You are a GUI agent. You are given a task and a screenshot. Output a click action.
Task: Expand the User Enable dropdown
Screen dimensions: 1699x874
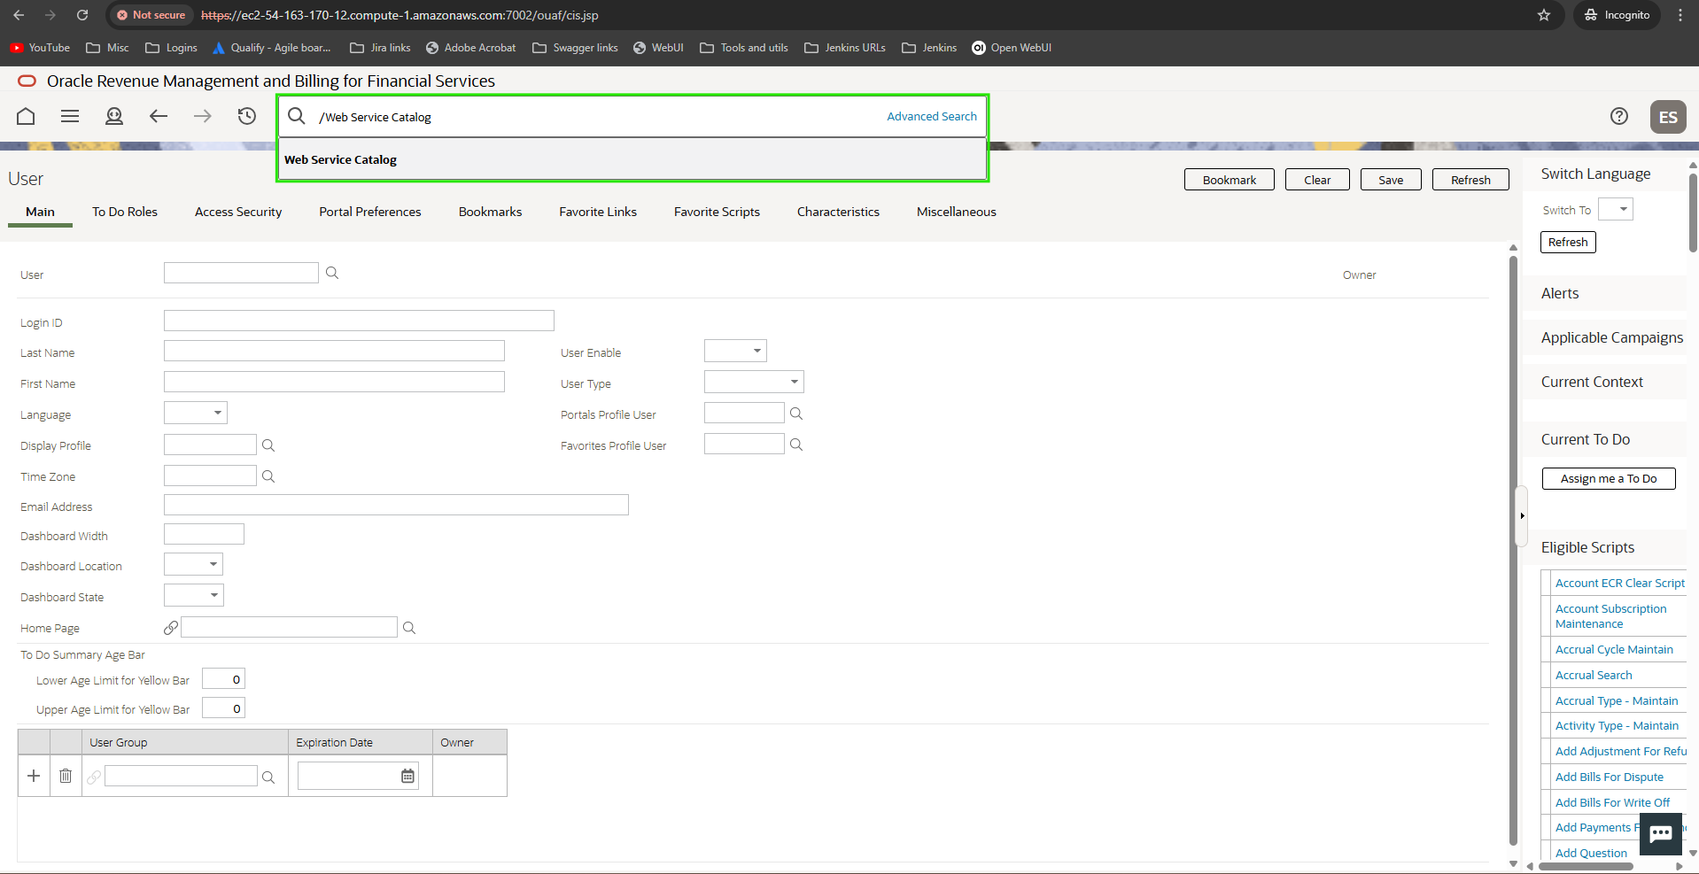pyautogui.click(x=735, y=352)
